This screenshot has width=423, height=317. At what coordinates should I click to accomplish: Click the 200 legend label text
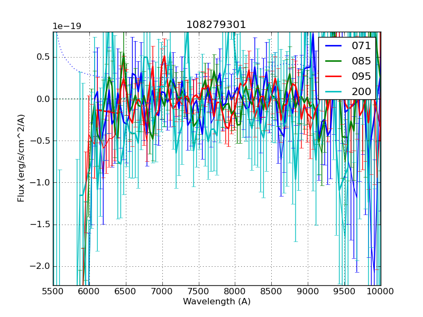tap(361, 91)
